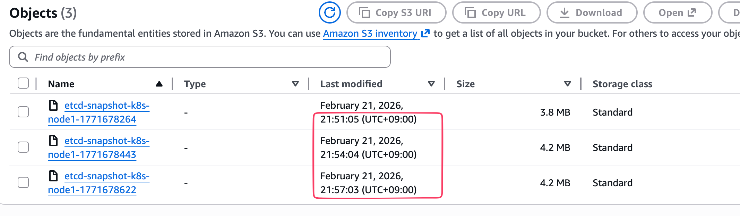Image resolution: width=740 pixels, height=216 pixels.
Task: Select the etcd-snapshot-k8s-node1-1771678443 checkbox
Action: point(23,147)
